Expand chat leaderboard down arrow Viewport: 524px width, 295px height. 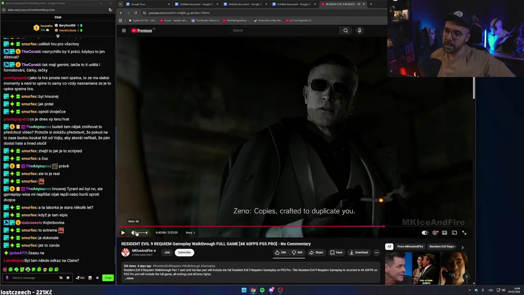coord(58,36)
